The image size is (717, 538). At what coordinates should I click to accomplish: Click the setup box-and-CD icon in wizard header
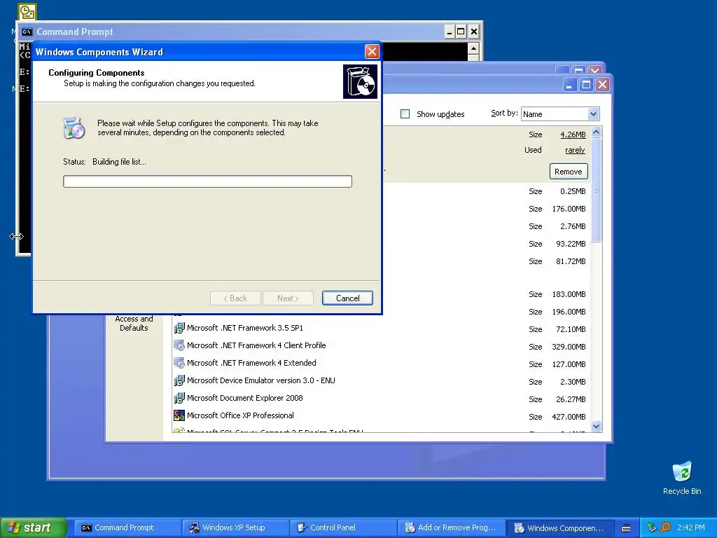361,81
